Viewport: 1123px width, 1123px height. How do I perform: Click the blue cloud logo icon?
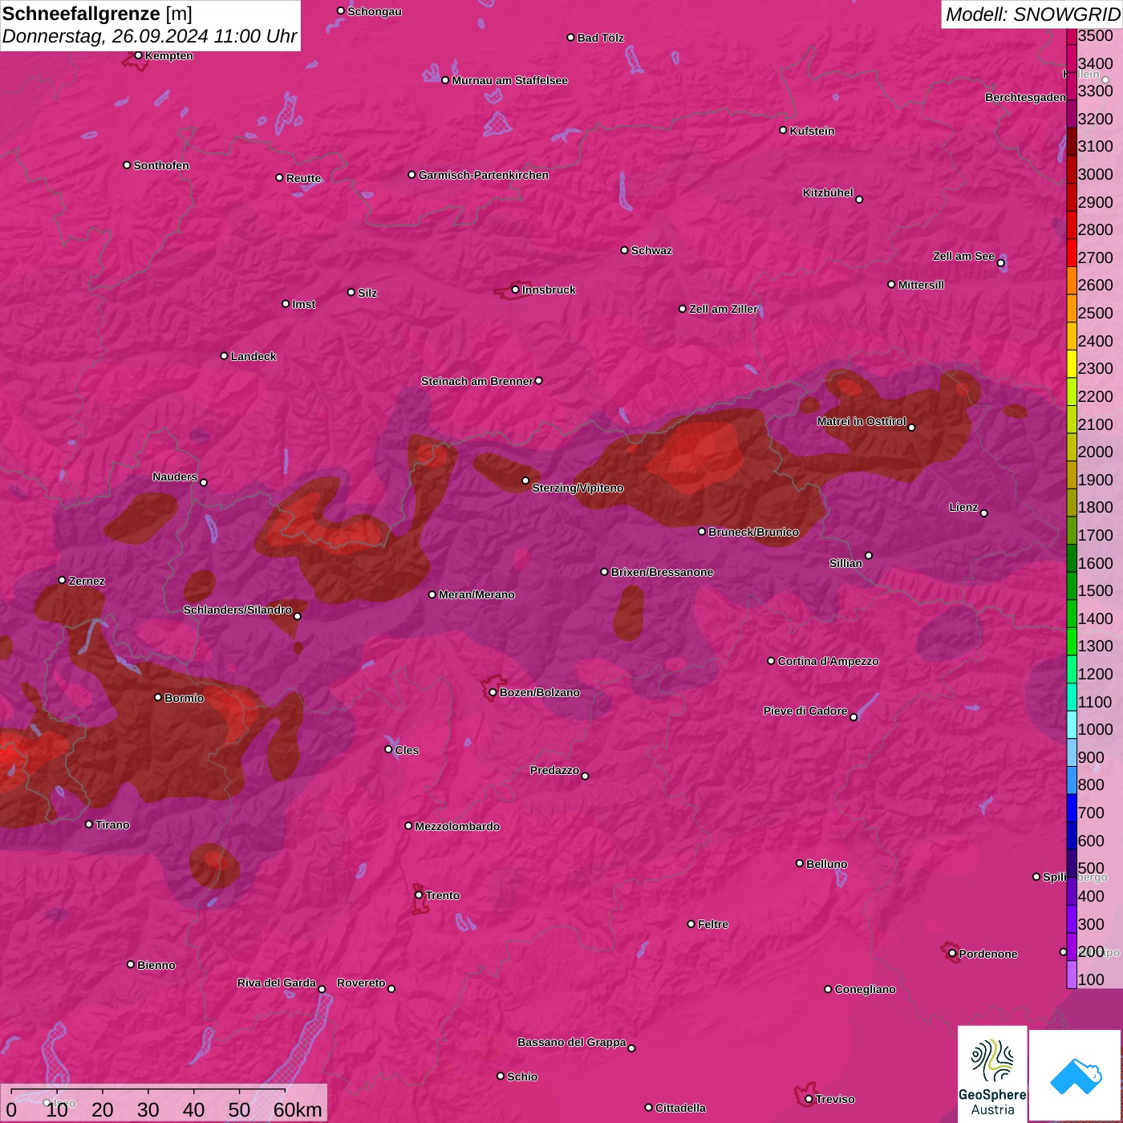coord(1076,1076)
